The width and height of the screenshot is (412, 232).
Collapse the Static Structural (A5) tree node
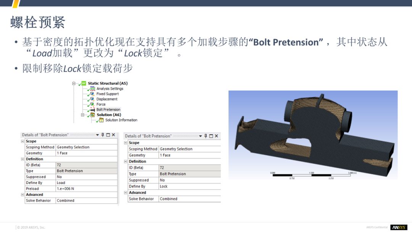coord(74,84)
